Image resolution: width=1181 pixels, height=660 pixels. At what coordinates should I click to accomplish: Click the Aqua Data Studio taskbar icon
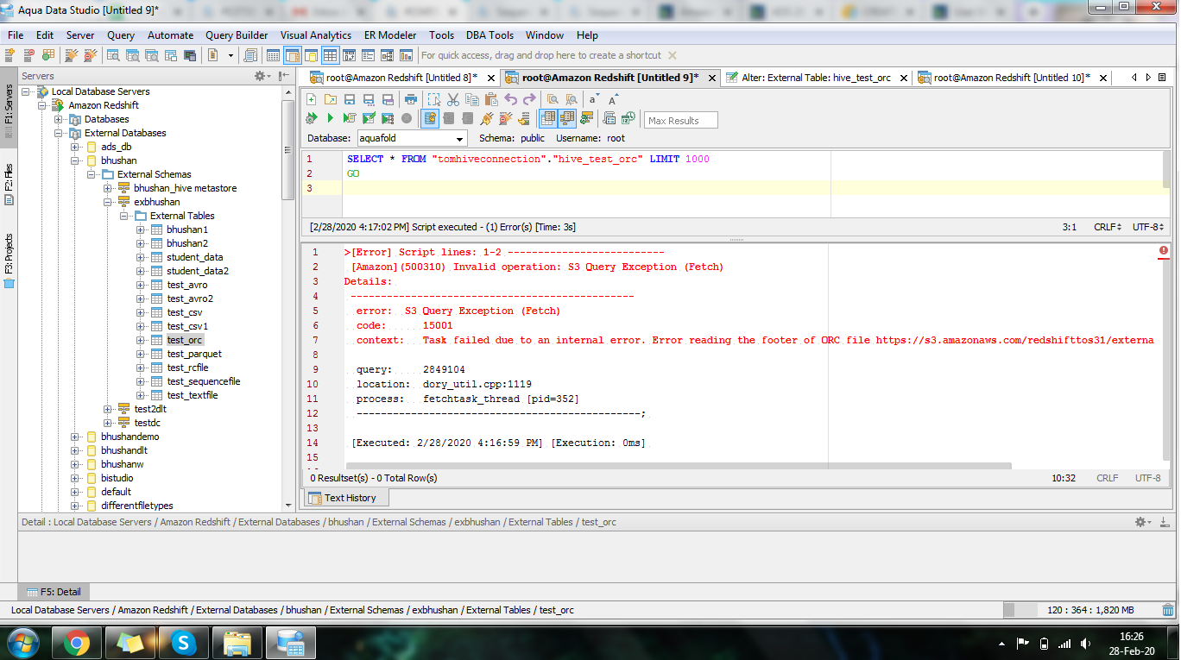[291, 642]
